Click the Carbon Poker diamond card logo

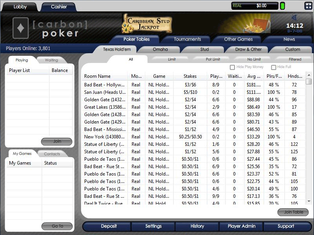[x=21, y=28]
